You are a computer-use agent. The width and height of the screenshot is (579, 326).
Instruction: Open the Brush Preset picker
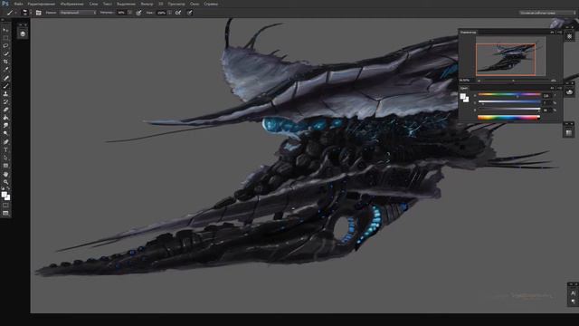[x=25, y=13]
